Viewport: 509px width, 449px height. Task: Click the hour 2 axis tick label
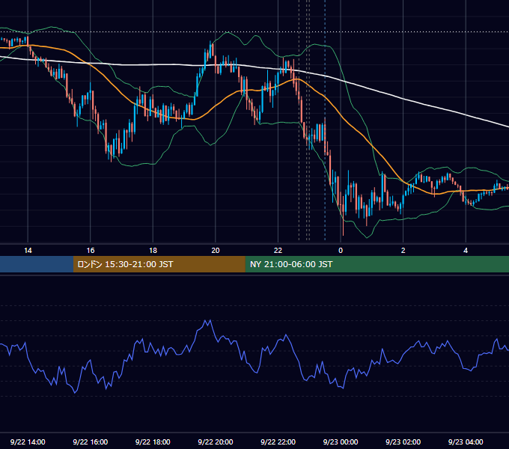[403, 251]
